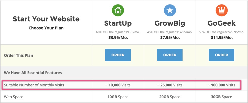The width and height of the screenshot is (248, 103).
Task: Order the GrowBig plan
Action: tap(170, 55)
